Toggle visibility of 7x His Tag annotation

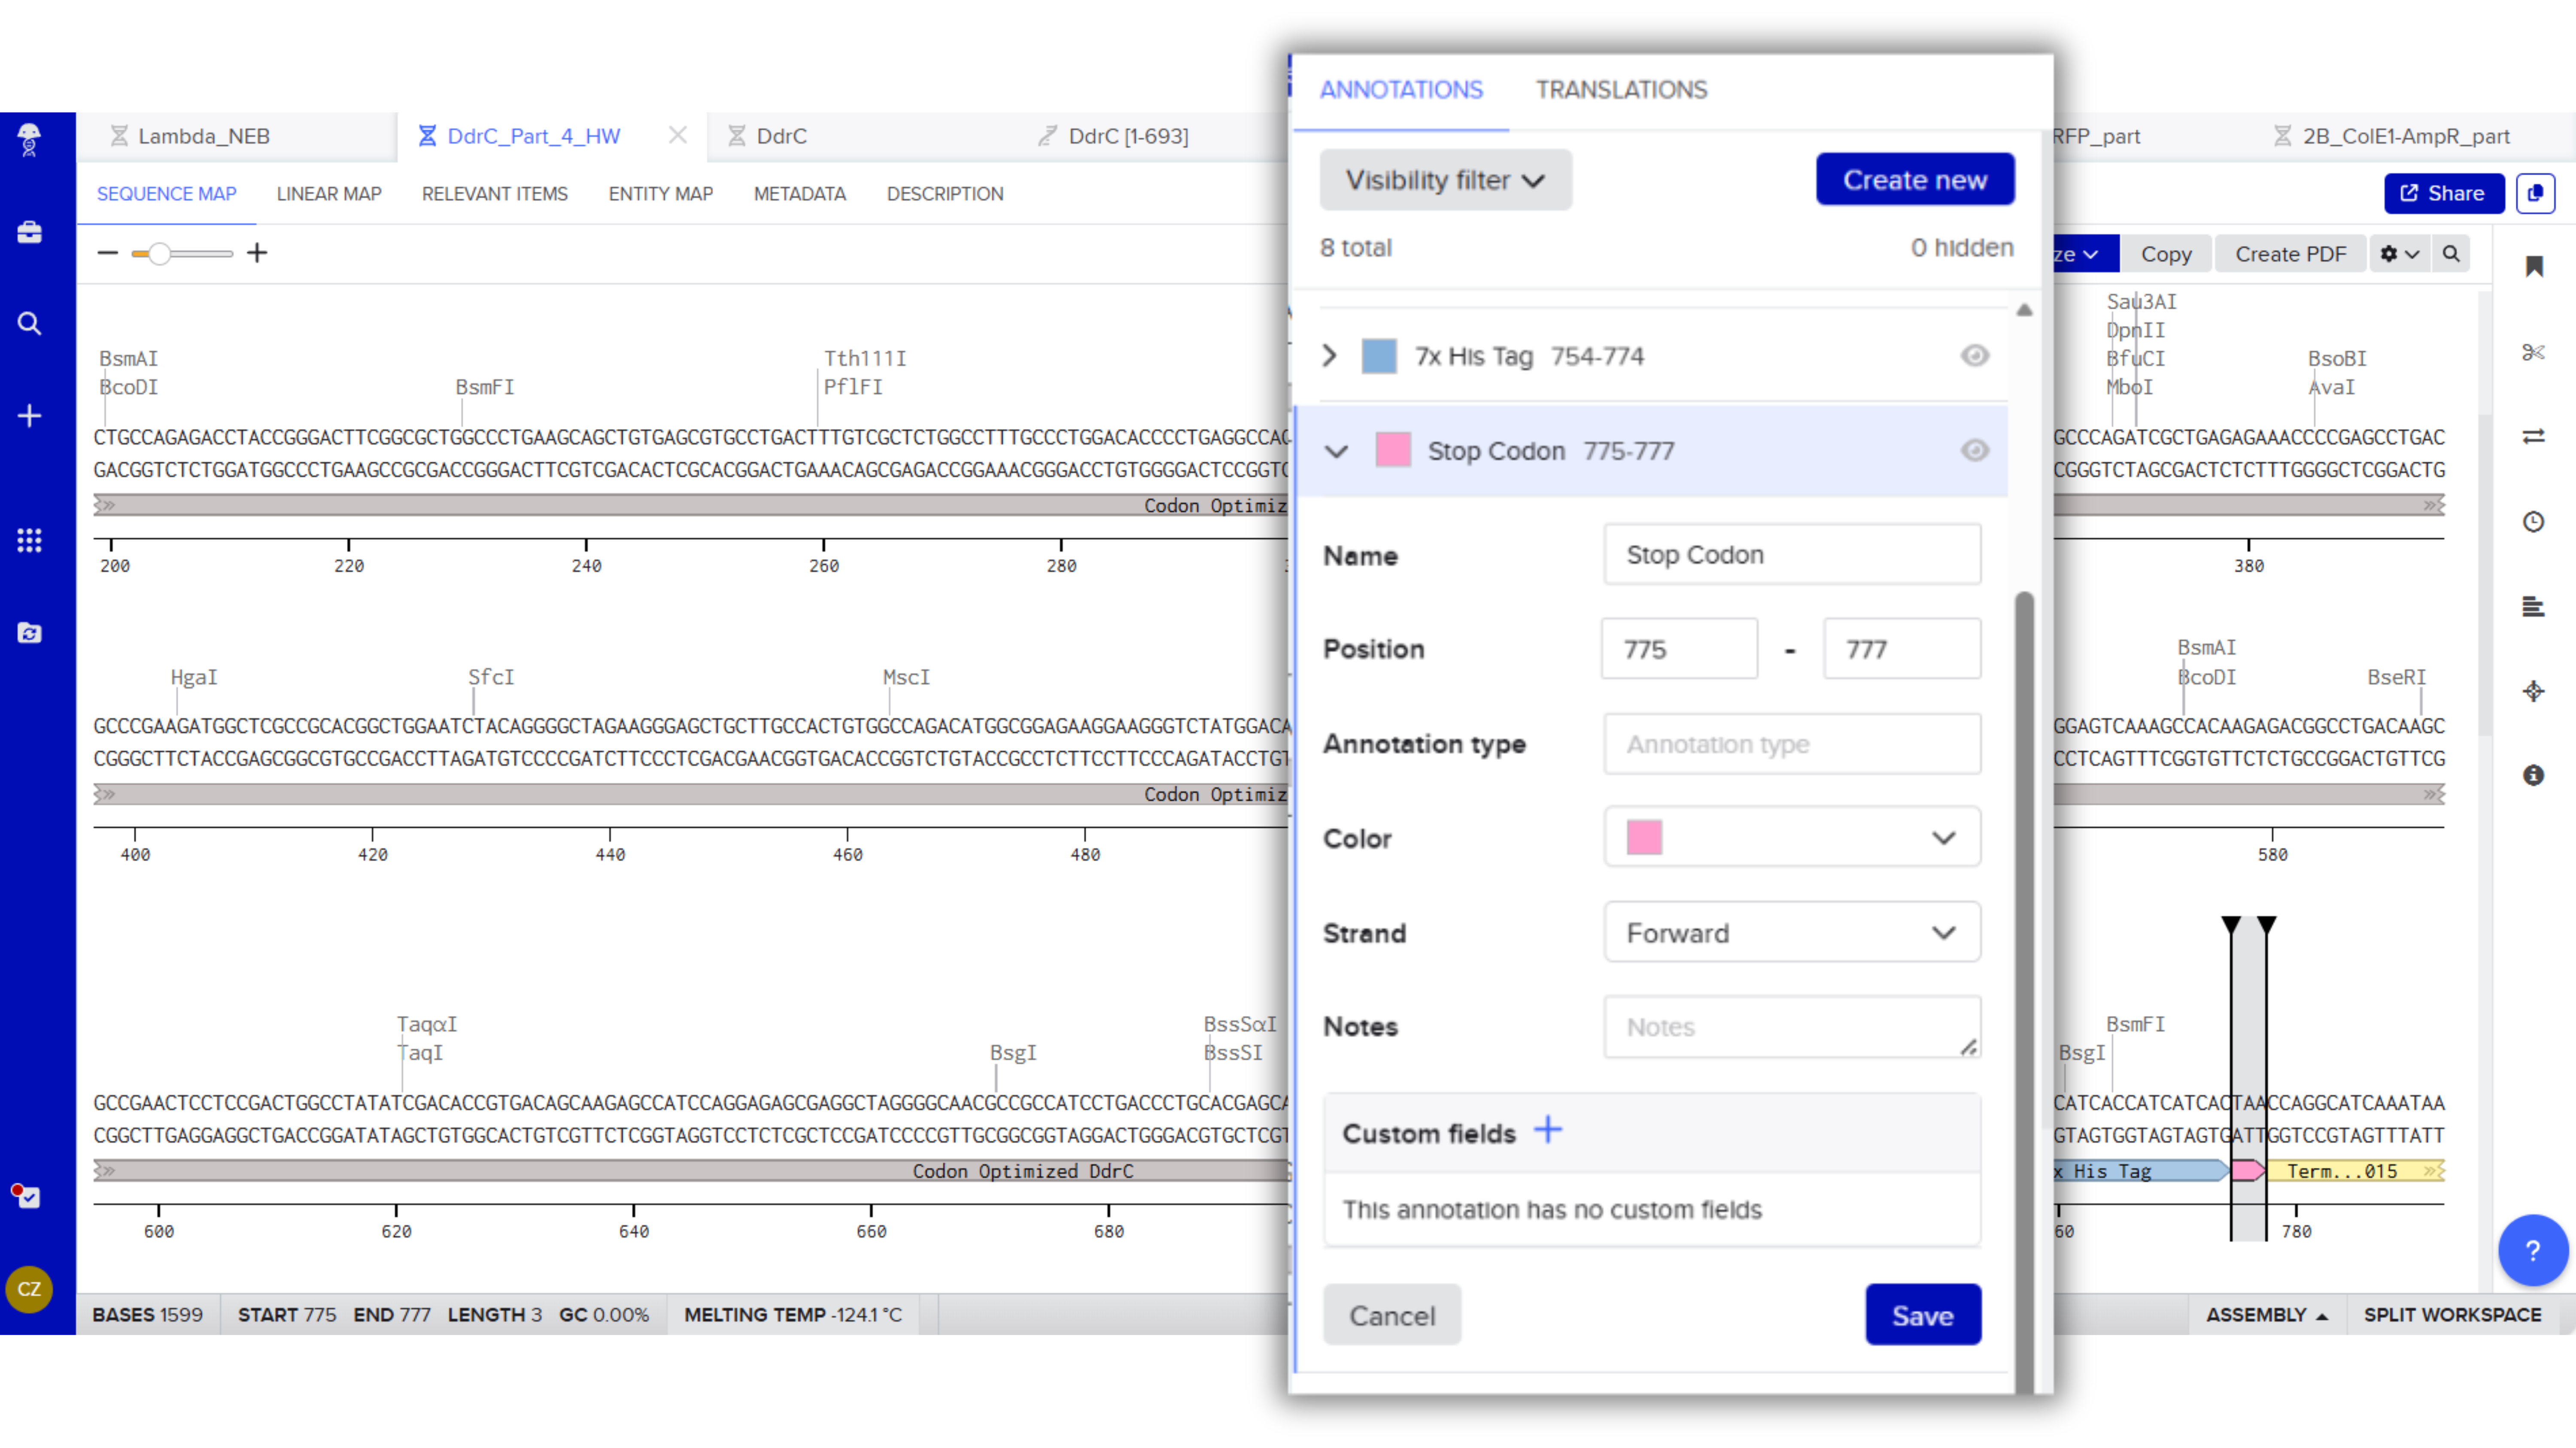[x=1974, y=356]
